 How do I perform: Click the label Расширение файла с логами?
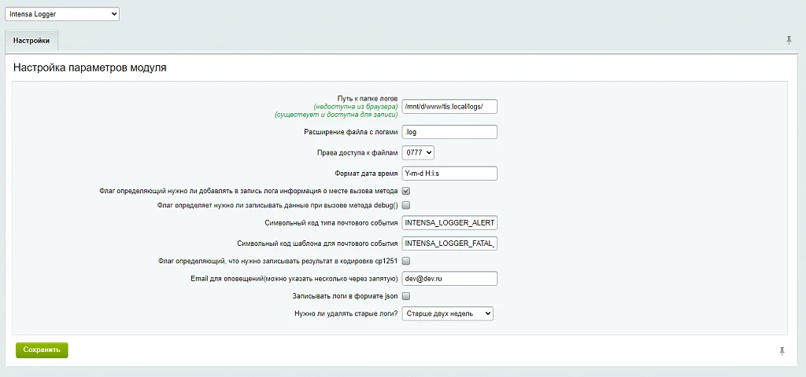pos(351,132)
